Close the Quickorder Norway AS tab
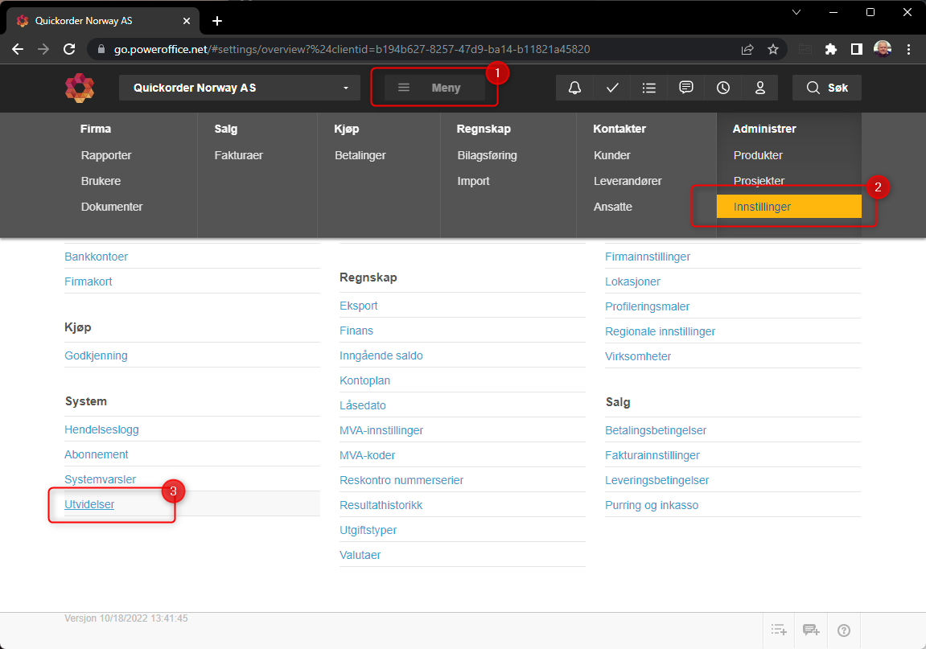This screenshot has height=649, width=926. (187, 21)
